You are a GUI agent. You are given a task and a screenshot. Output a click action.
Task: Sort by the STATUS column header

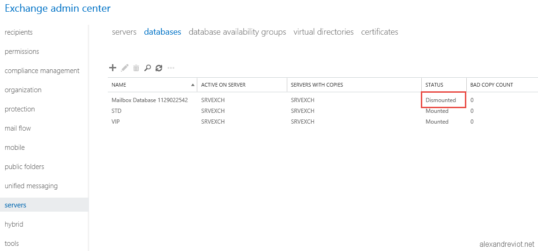434,85
